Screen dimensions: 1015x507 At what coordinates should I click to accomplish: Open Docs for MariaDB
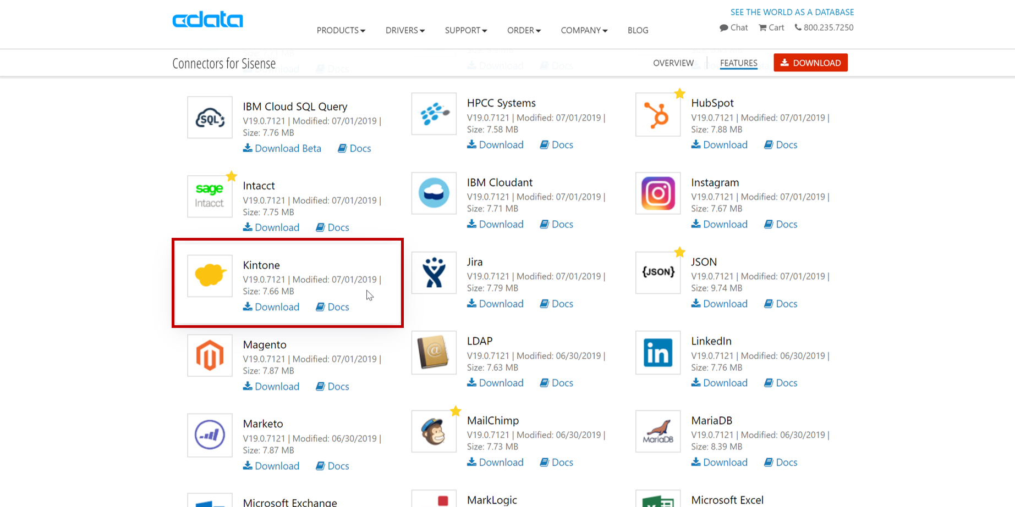pyautogui.click(x=781, y=463)
